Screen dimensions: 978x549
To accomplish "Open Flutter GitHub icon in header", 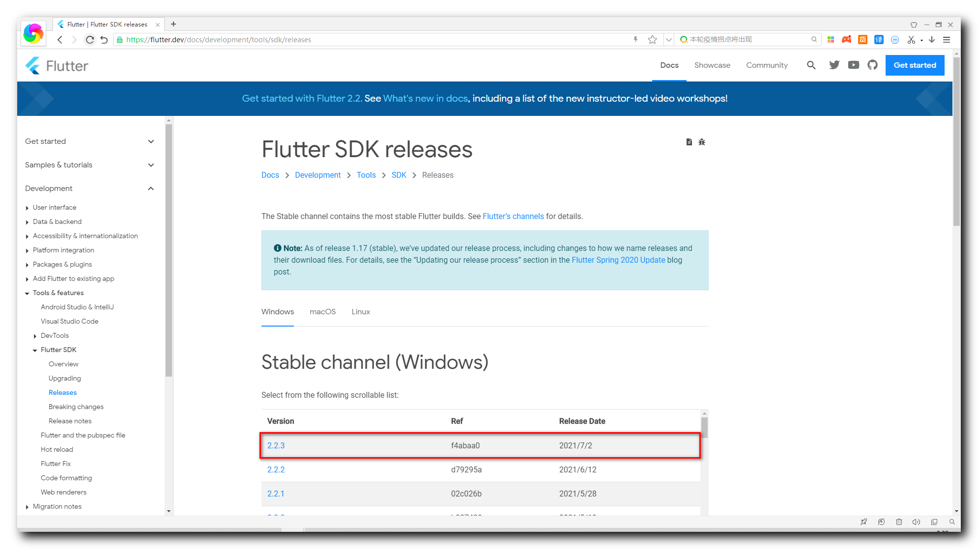I will (872, 65).
